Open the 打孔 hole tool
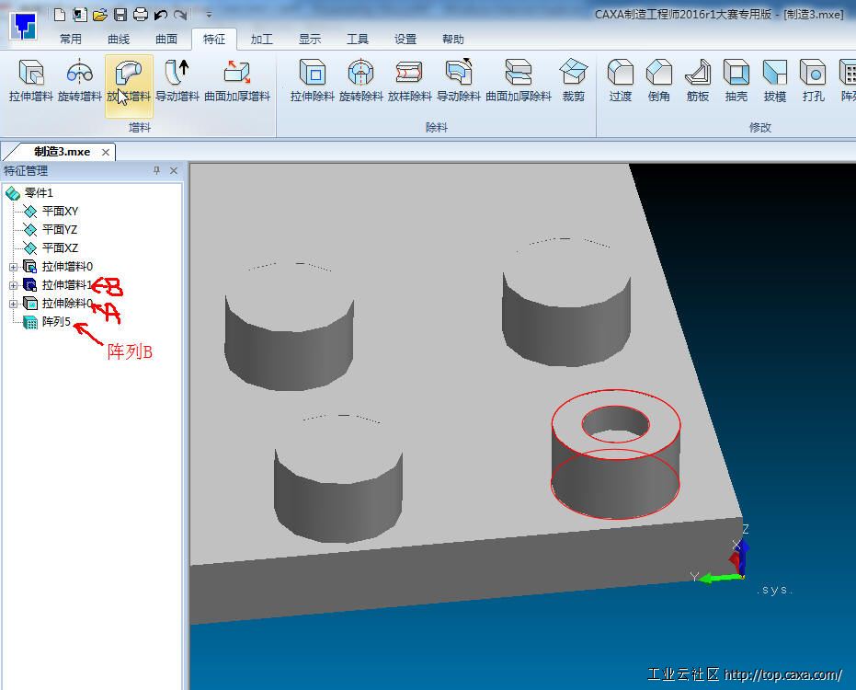This screenshot has width=856, height=690. 813,80
